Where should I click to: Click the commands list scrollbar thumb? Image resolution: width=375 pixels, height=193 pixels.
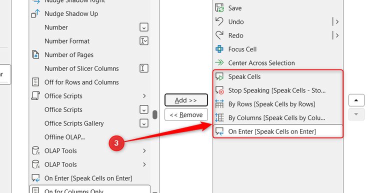pos(155,114)
